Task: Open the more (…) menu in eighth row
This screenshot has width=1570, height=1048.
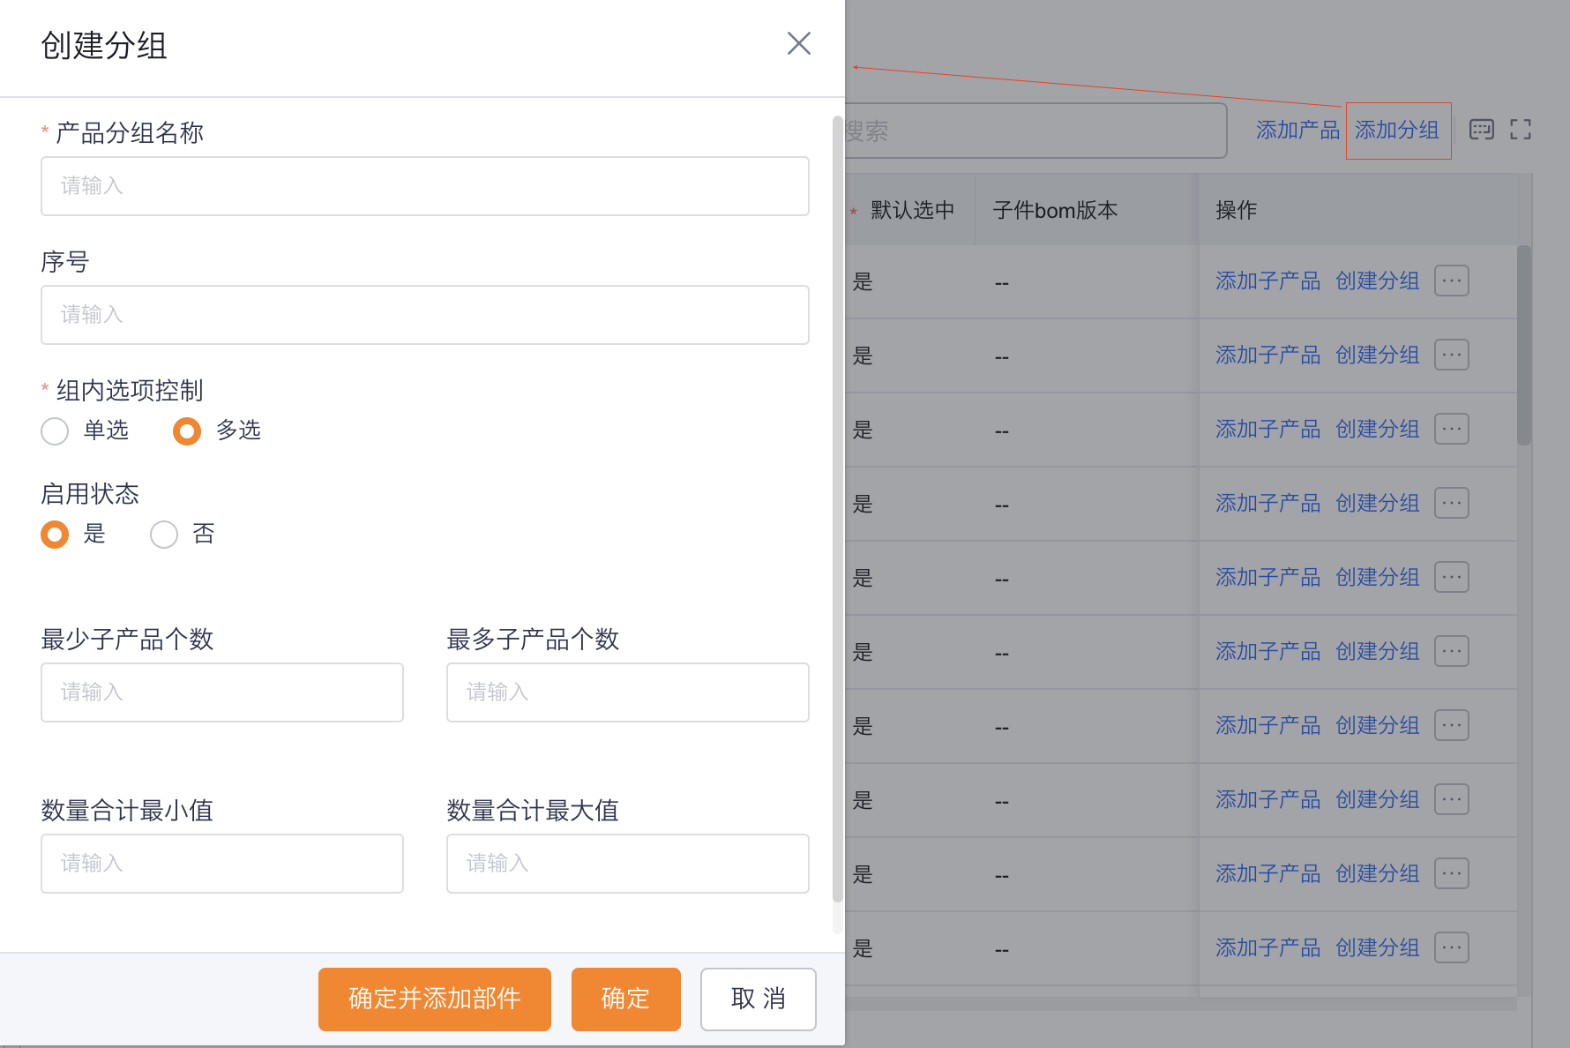Action: point(1452,799)
